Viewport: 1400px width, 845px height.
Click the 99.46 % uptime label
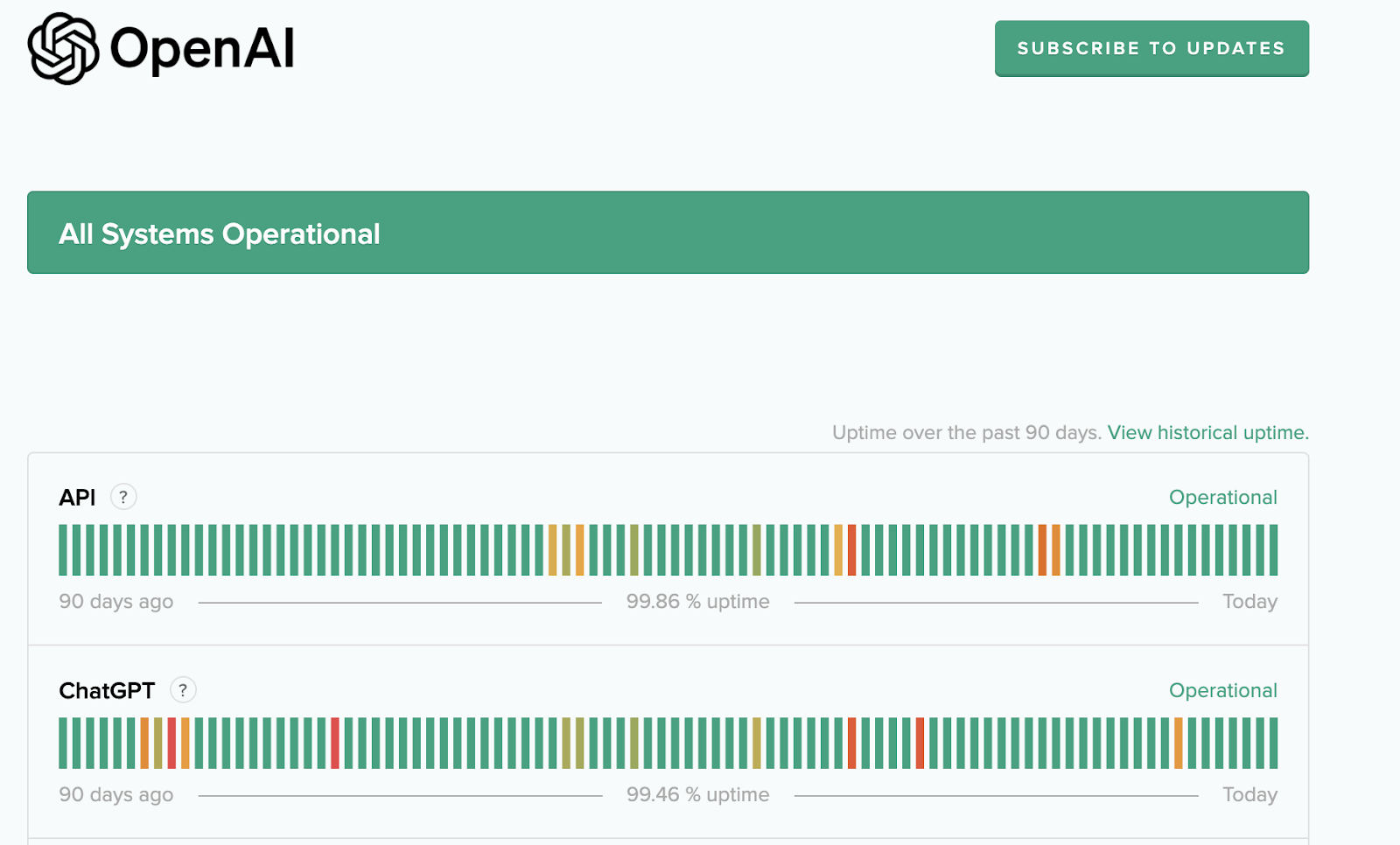[x=697, y=795]
